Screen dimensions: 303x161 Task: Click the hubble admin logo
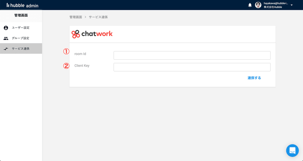[22, 5]
